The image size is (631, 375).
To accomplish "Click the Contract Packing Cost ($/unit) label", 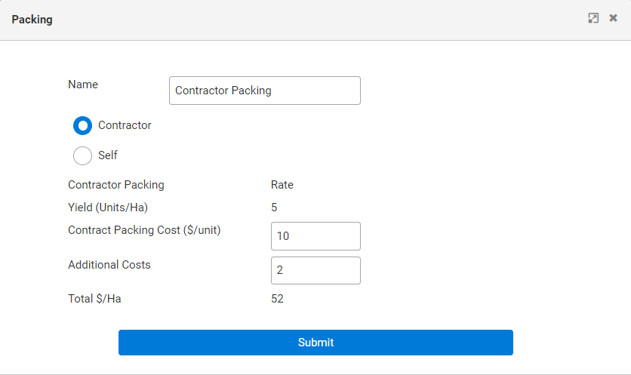I will coord(144,230).
